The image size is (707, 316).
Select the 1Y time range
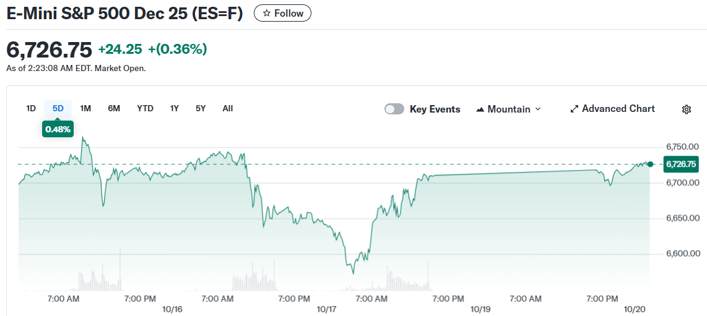point(175,108)
